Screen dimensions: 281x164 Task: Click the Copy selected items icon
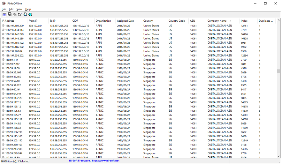(15, 14)
